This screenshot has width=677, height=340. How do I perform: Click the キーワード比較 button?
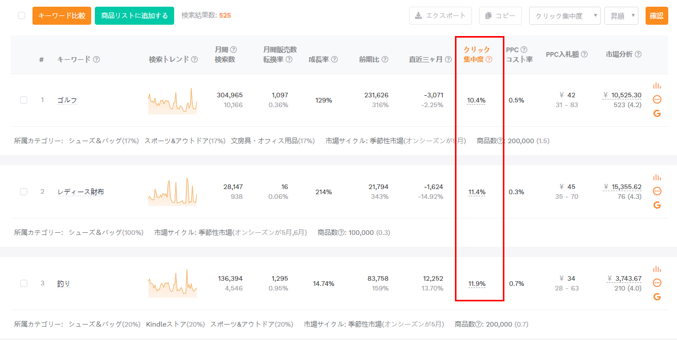coord(62,15)
